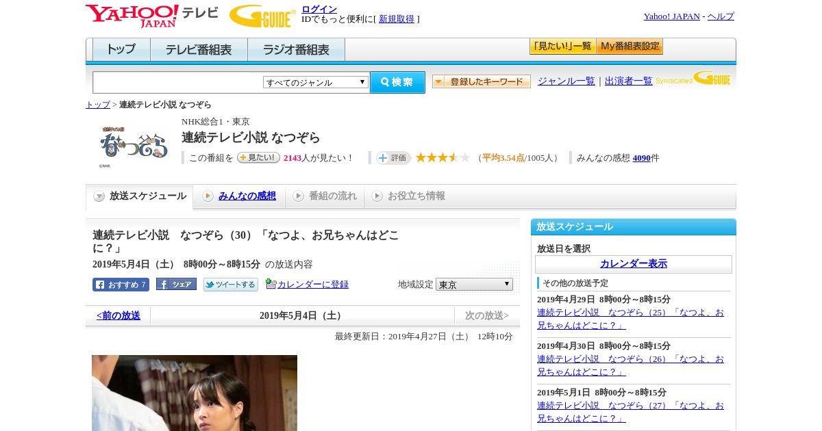Click the 評価 rating button
Image resolution: width=822 pixels, height=431 pixels.
pos(393,158)
